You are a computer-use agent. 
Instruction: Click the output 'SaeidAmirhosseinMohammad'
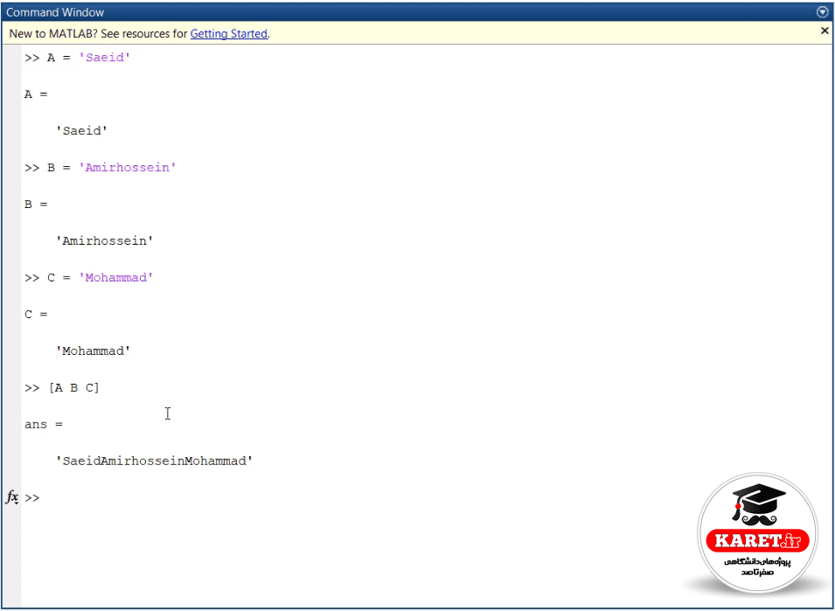point(154,461)
